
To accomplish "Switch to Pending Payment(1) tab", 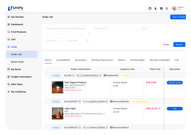I will coord(102,60).
